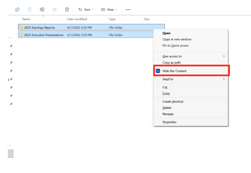251x173 pixels.
Task: Expand the Send to submenu
Action: 193,79
